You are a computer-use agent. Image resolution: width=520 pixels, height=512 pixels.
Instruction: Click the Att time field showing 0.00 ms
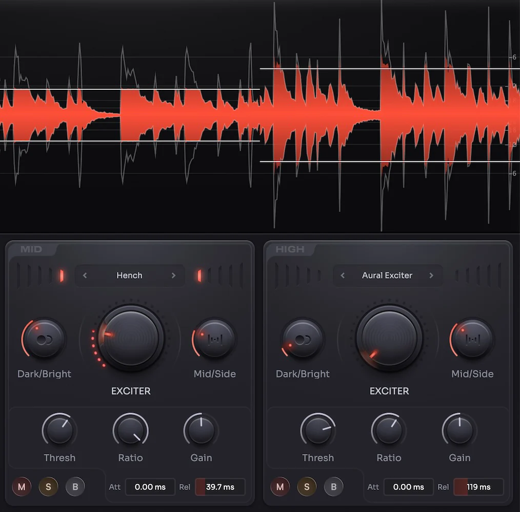coord(150,486)
